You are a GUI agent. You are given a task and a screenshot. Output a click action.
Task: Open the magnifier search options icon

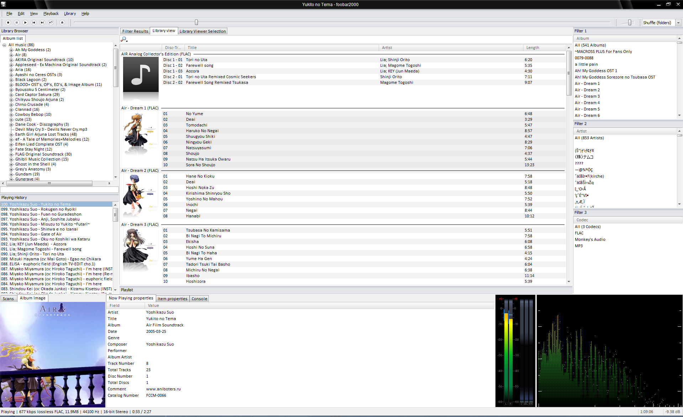(124, 39)
